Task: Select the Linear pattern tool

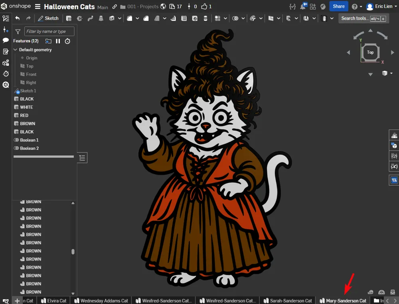Action: [x=217, y=18]
